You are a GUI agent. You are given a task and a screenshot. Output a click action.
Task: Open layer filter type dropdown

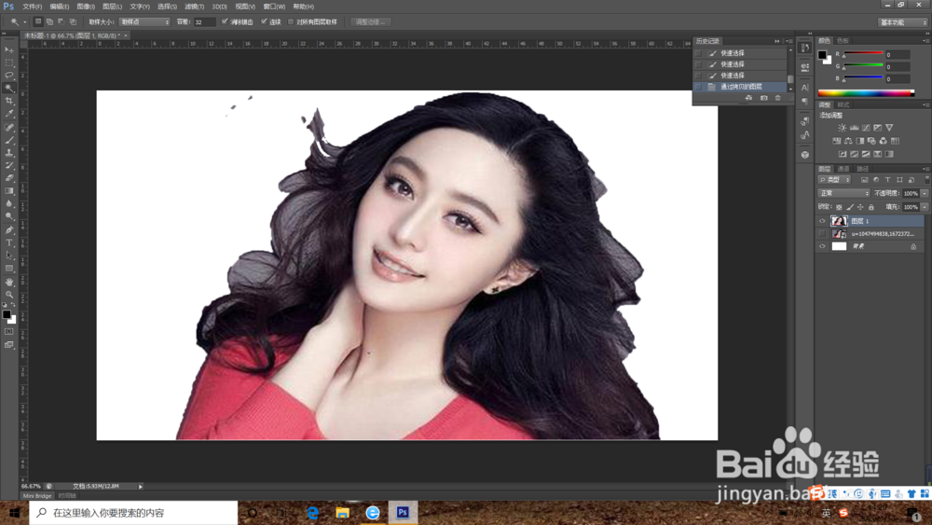834,180
